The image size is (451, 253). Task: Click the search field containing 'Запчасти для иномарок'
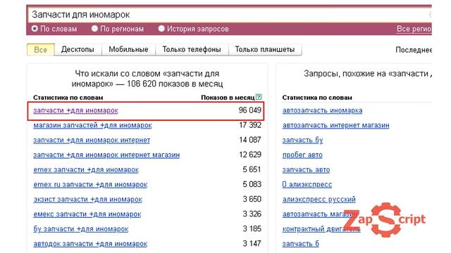pos(230,15)
